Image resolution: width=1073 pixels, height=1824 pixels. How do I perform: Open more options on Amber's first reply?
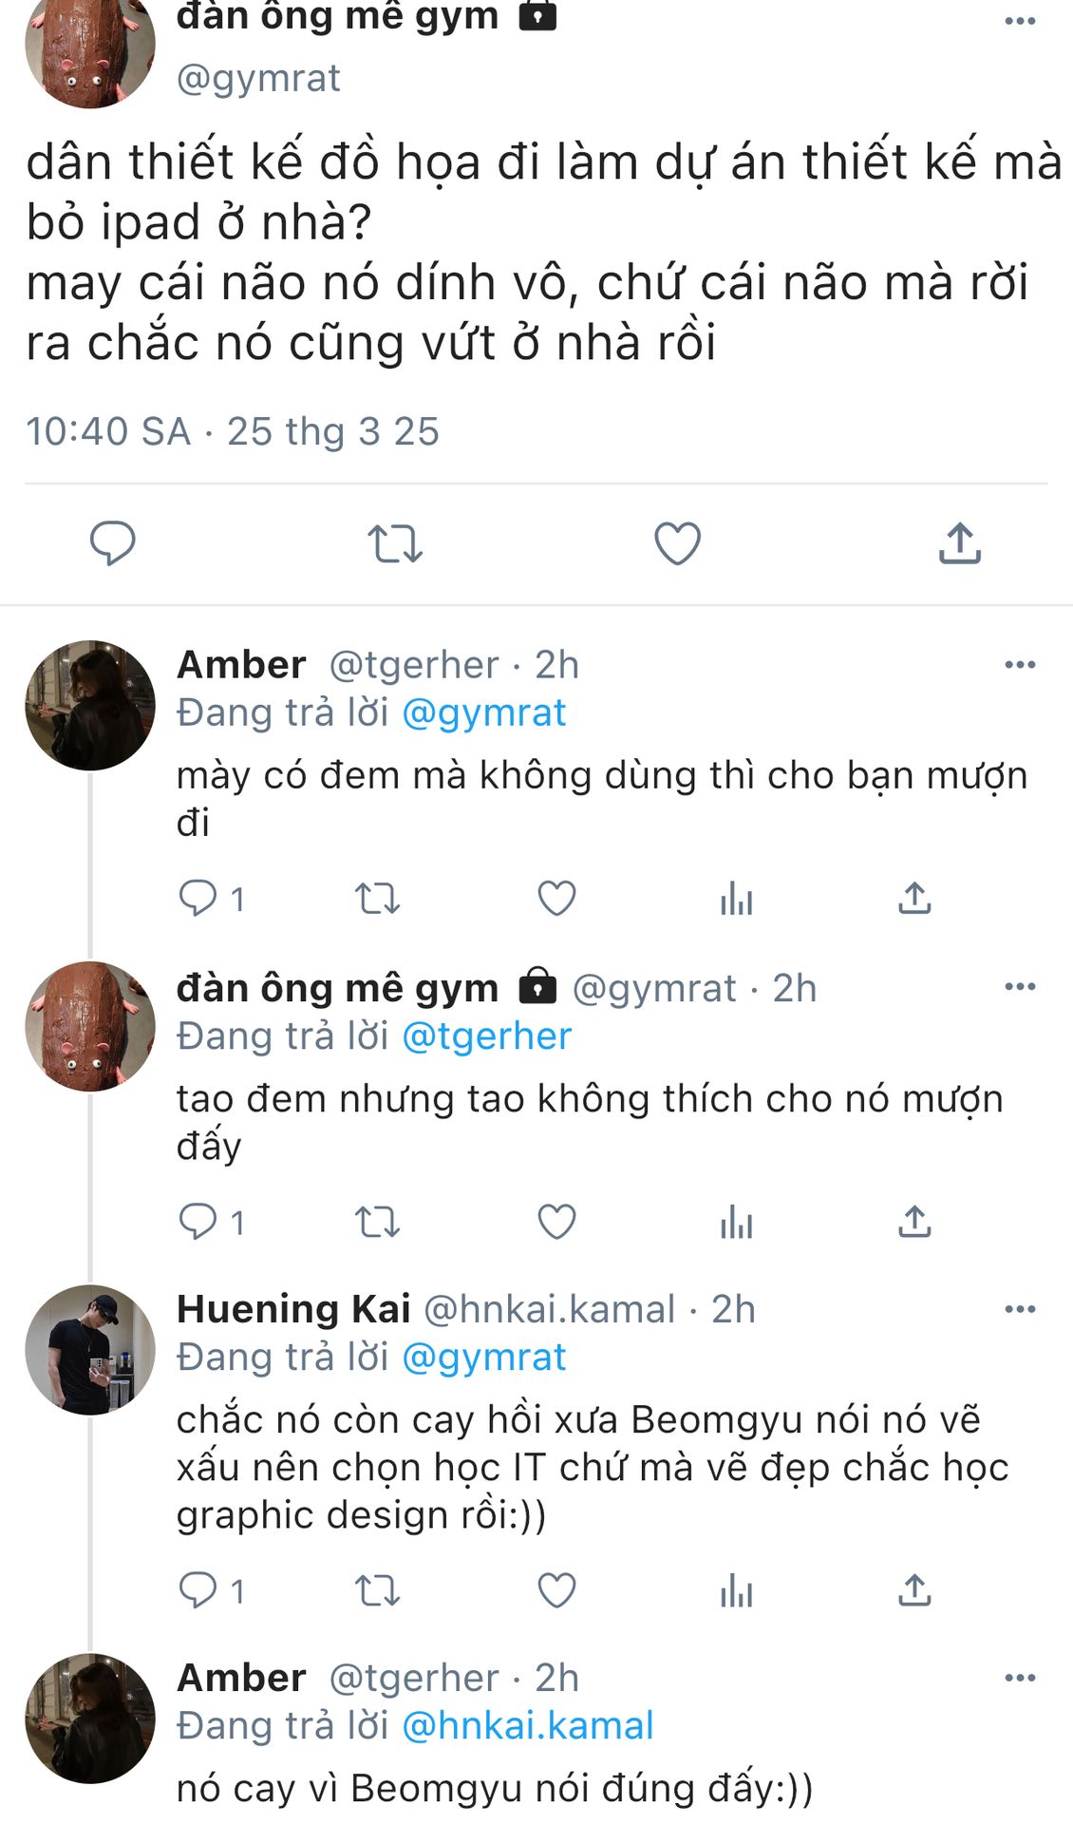point(1020,664)
